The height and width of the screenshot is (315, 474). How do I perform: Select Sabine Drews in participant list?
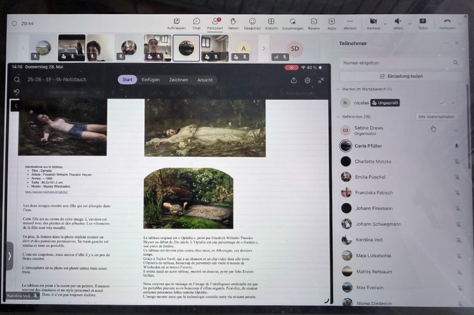click(399, 131)
